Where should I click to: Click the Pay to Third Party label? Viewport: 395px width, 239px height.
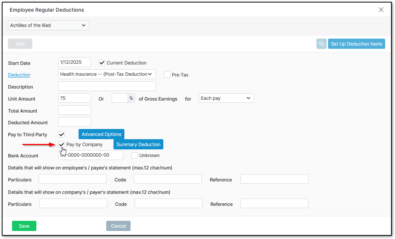click(27, 134)
